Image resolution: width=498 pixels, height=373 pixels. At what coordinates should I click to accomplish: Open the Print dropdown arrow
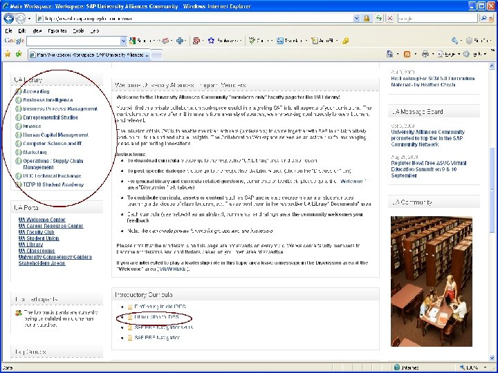(433, 55)
